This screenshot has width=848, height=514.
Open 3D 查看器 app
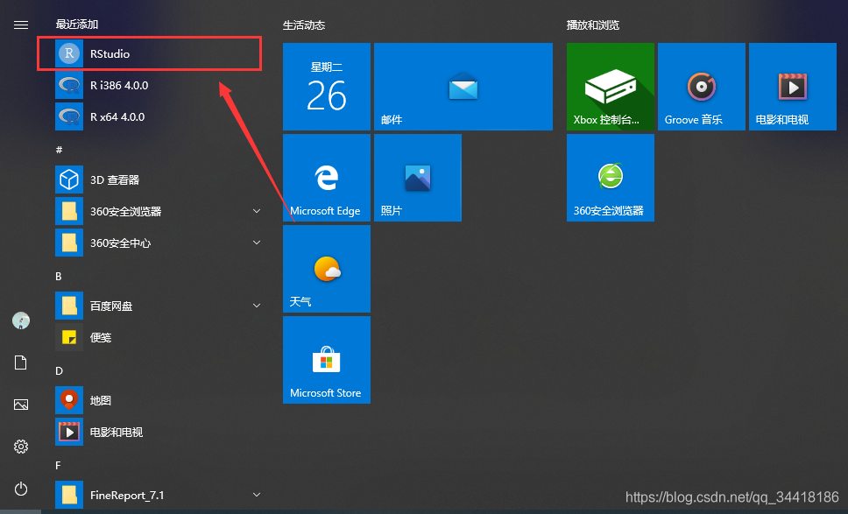click(x=157, y=180)
